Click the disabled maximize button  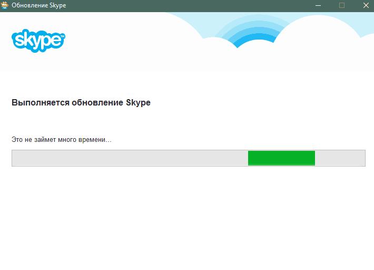342,5
